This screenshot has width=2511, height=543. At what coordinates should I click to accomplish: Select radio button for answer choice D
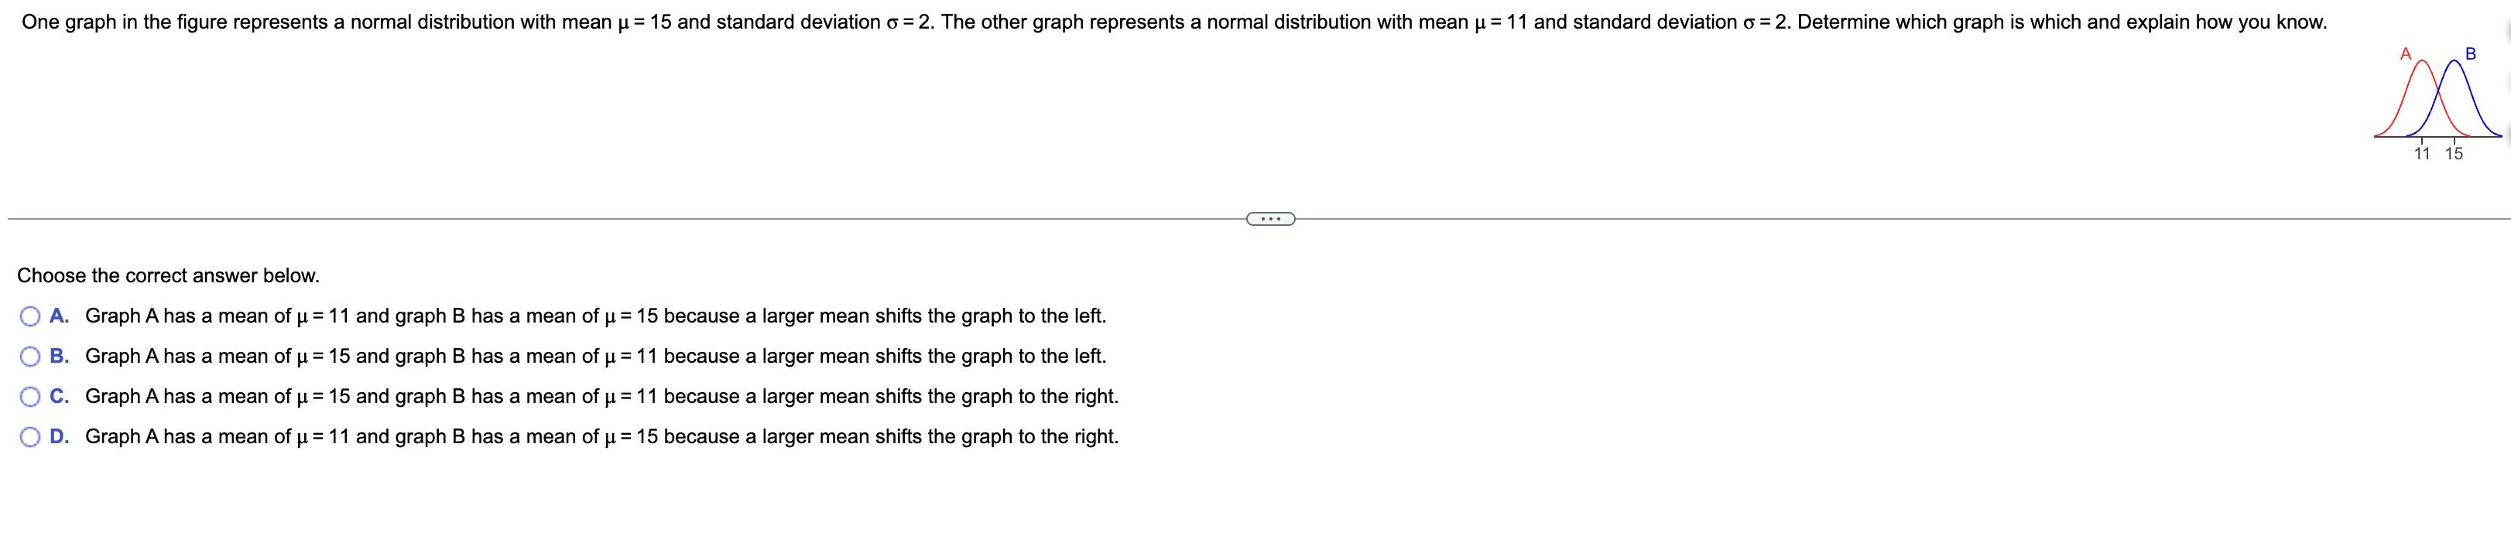point(29,437)
